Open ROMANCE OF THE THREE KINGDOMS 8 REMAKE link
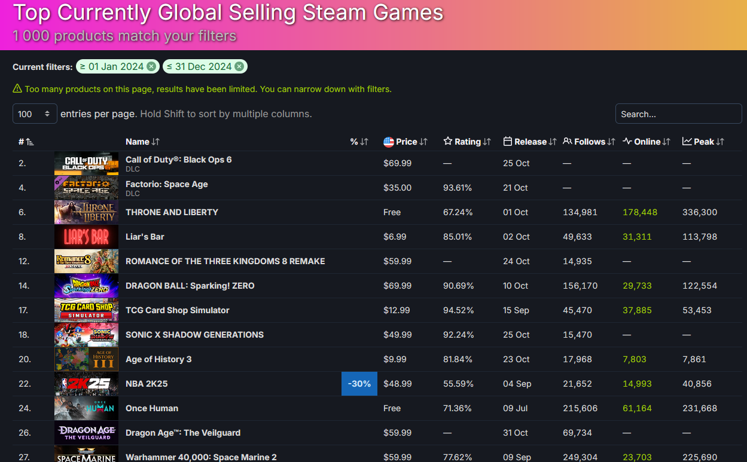Screen dimensions: 747x462 [x=225, y=261]
